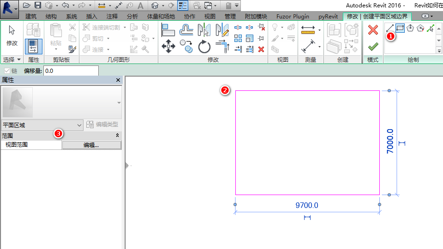
Task: Select Mirror - Draw Axis tool
Action: point(222,30)
